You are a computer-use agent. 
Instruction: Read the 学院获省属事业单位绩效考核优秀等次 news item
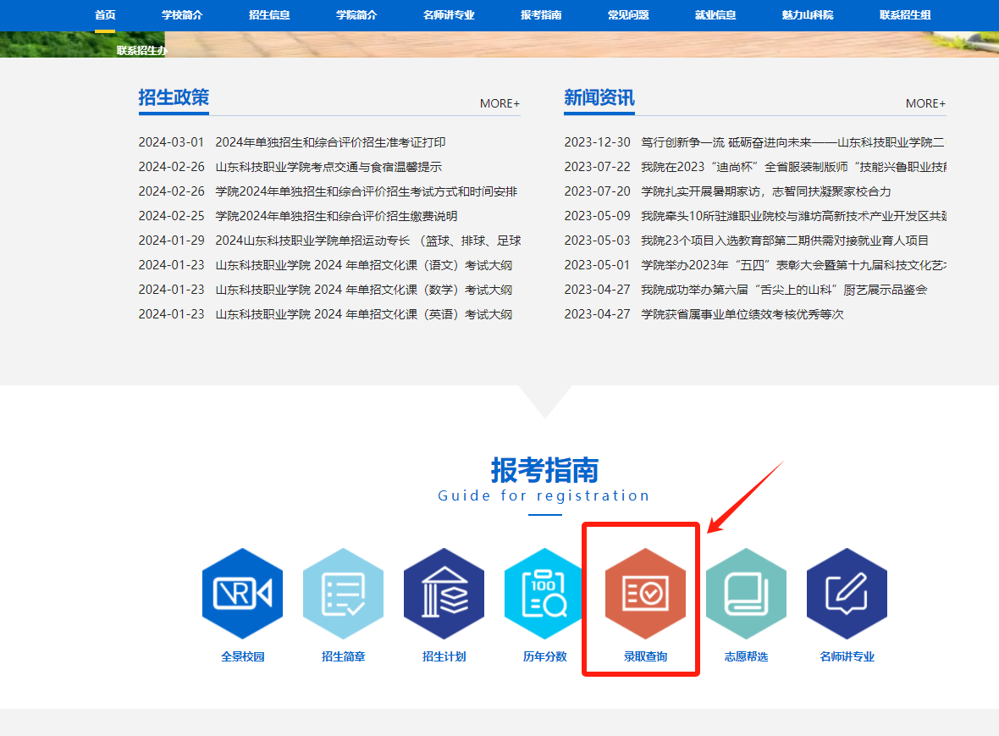click(742, 314)
